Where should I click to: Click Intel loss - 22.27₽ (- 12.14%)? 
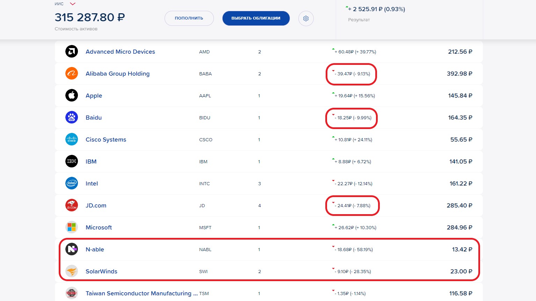[353, 184]
